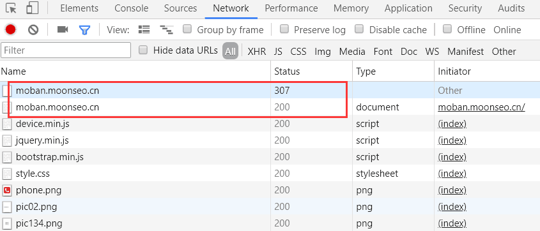
Task: Click the phone.png file icon
Action: pos(7,190)
